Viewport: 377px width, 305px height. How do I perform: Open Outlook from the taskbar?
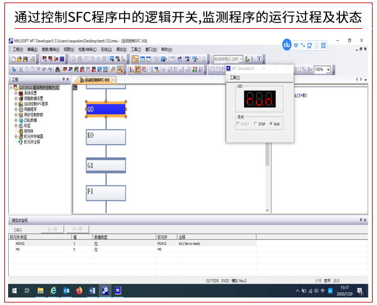66,291
